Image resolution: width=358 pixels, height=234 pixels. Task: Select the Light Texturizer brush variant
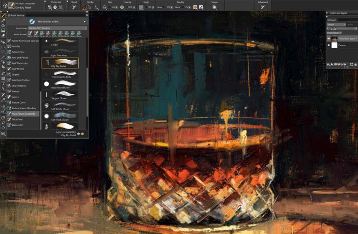click(60, 52)
